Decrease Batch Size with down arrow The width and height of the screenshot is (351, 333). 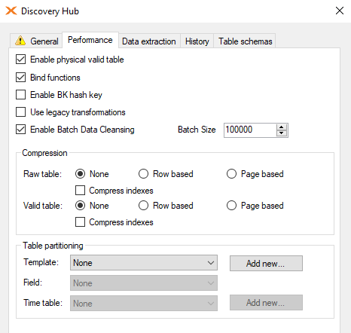tap(282, 133)
